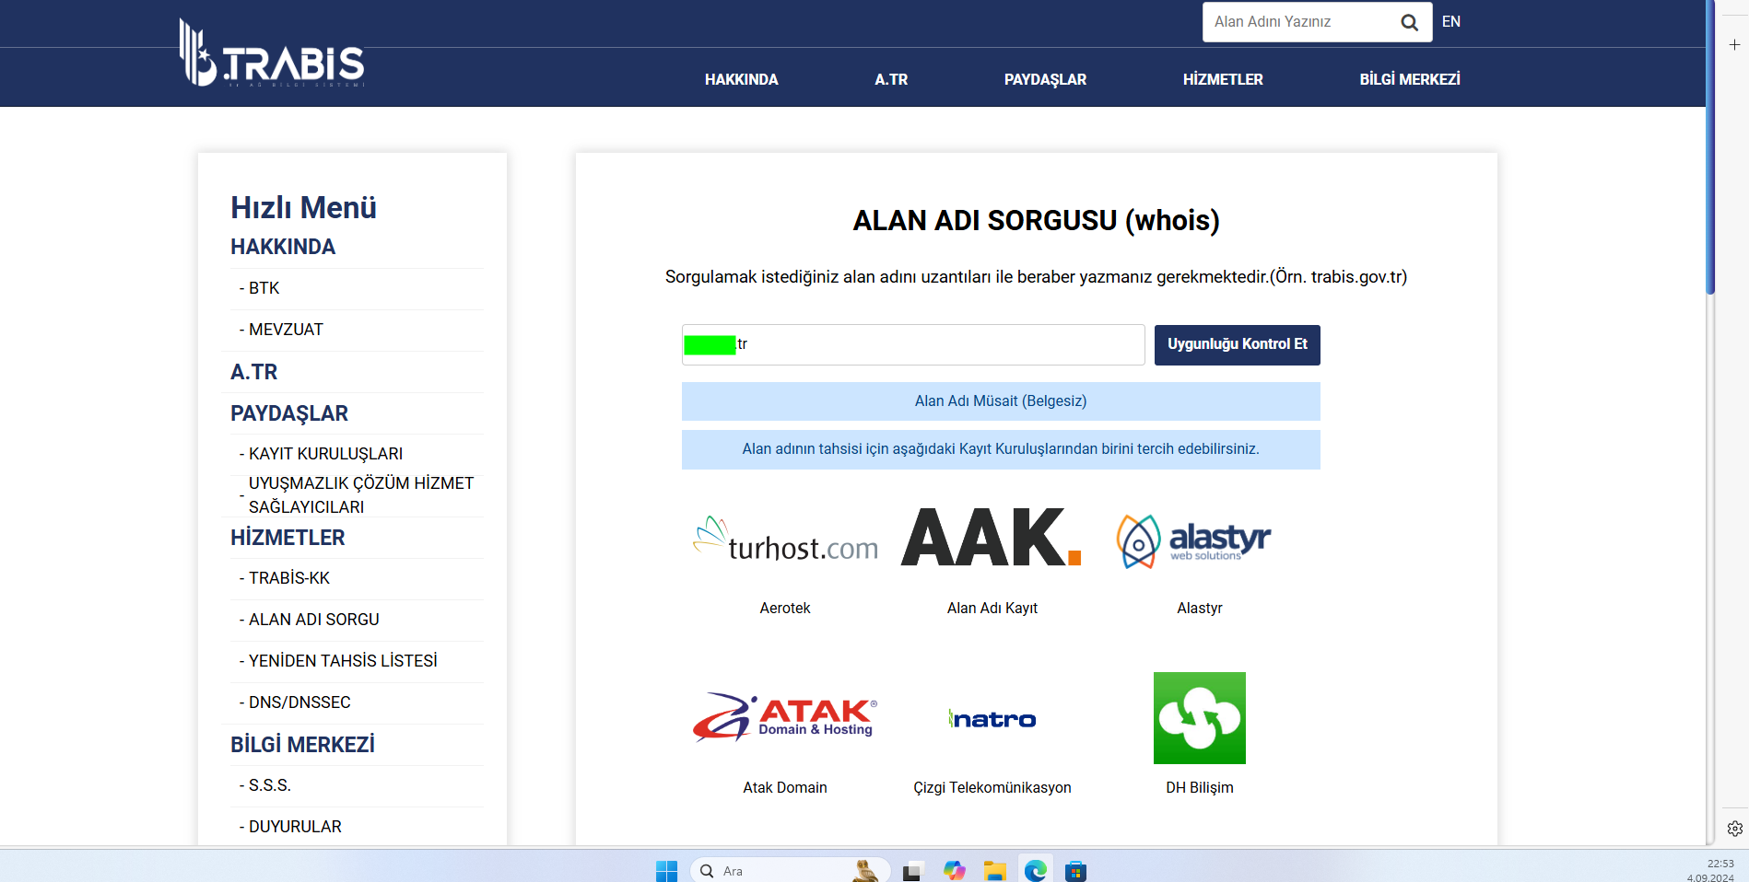Select the PAYDAŞLAR heading in Hızlı Menü
The image size is (1749, 882).
[289, 413]
